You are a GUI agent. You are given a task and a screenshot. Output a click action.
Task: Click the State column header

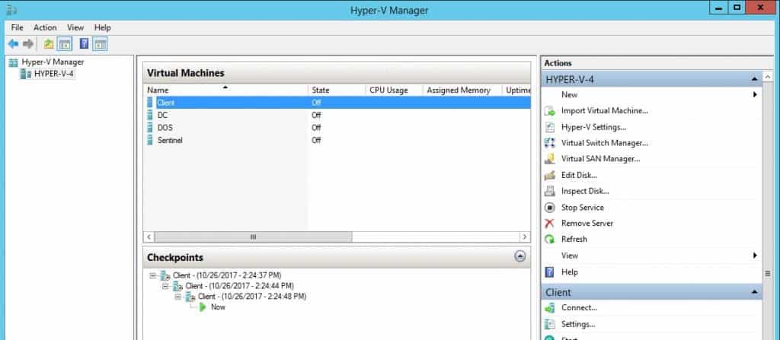tap(337, 90)
